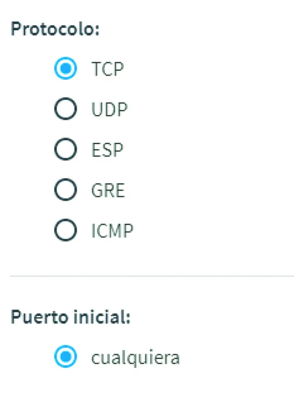Click the ICMP text label
This screenshot has width=294, height=407.
(x=112, y=230)
